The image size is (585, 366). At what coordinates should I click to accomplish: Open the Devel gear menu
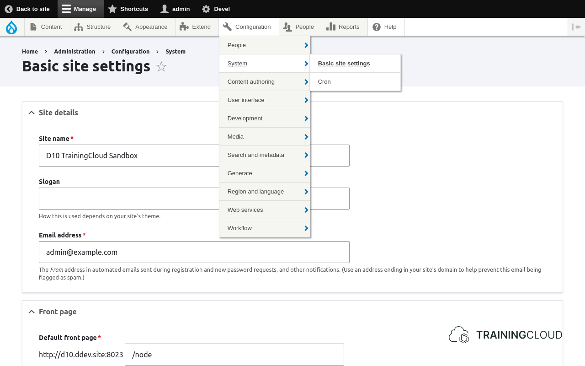(216, 9)
